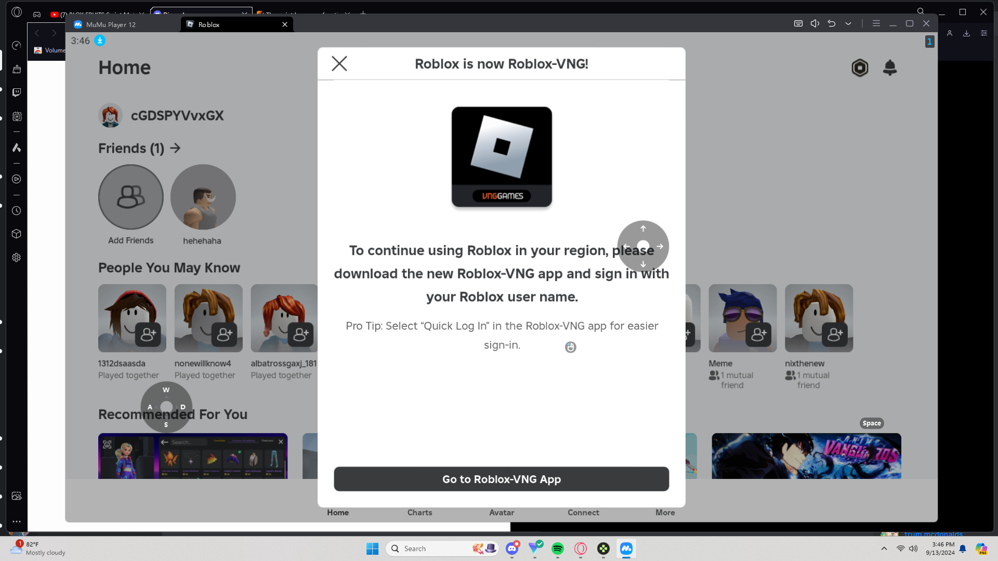Open Windows Start menu
The image size is (998, 561).
point(372,549)
